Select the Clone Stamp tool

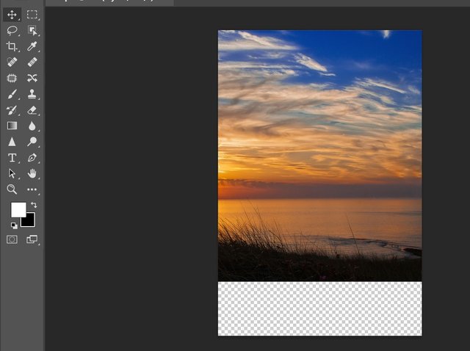[32, 94]
